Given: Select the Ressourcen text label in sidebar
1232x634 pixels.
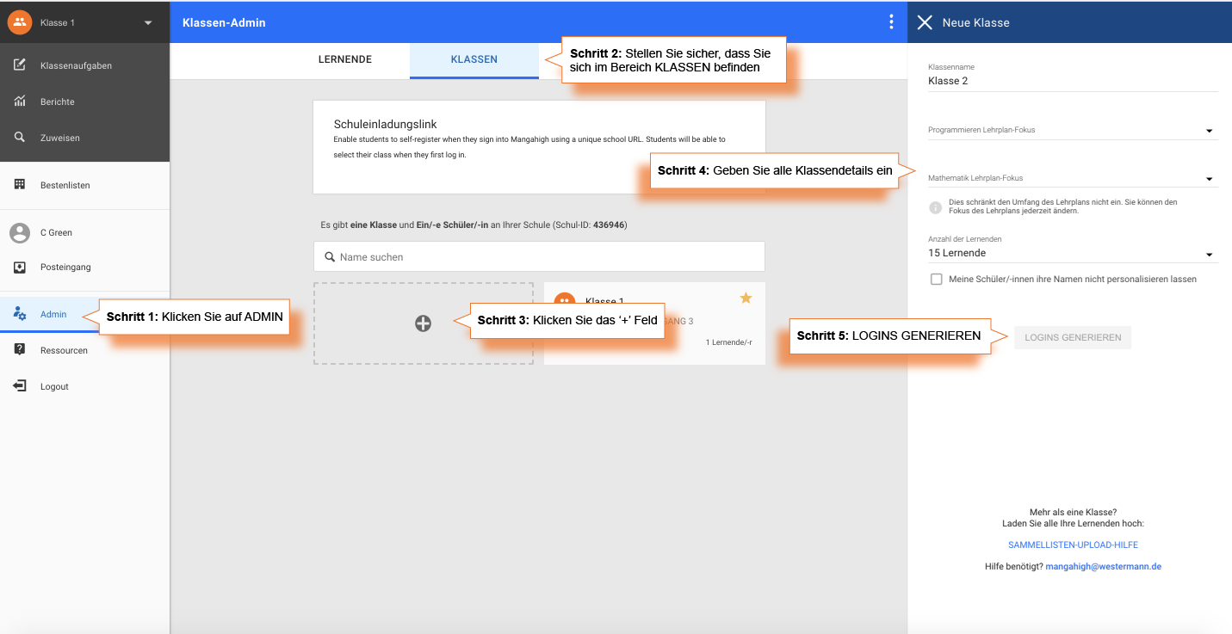Looking at the screenshot, I should pyautogui.click(x=64, y=350).
